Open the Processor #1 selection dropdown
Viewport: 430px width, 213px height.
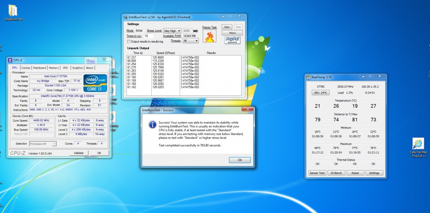click(43, 144)
